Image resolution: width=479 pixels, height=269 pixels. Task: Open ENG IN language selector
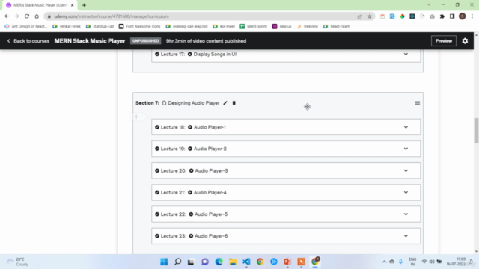click(x=412, y=262)
